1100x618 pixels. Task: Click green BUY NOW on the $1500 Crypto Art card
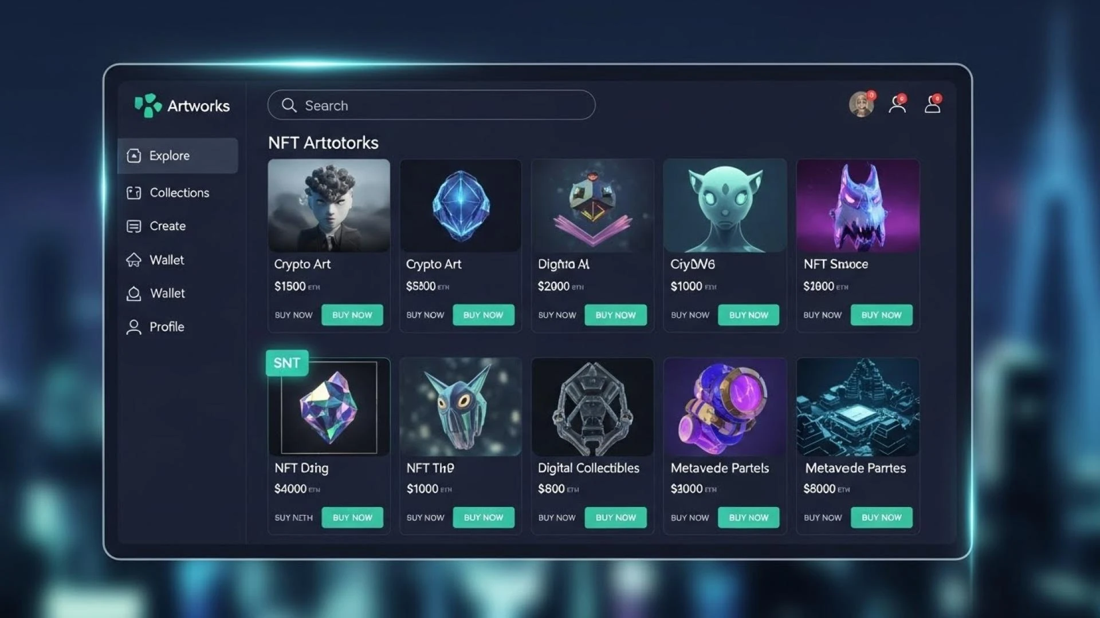tap(352, 315)
